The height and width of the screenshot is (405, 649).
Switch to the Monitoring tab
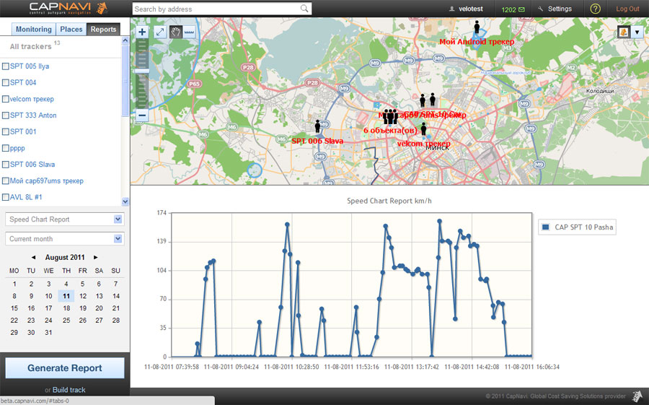point(33,29)
